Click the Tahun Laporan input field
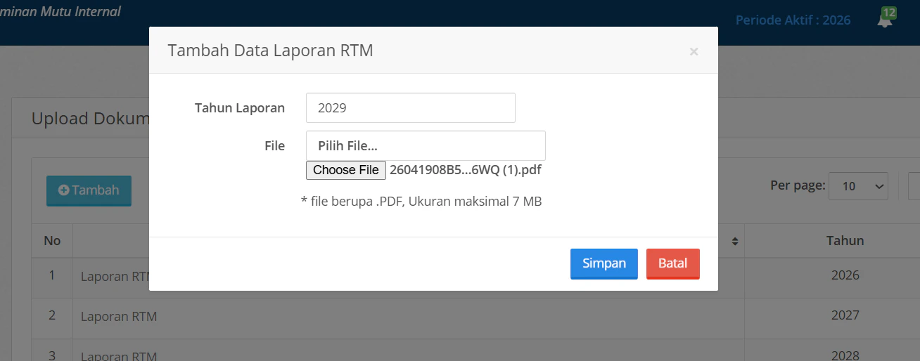The height and width of the screenshot is (361, 920). (411, 108)
